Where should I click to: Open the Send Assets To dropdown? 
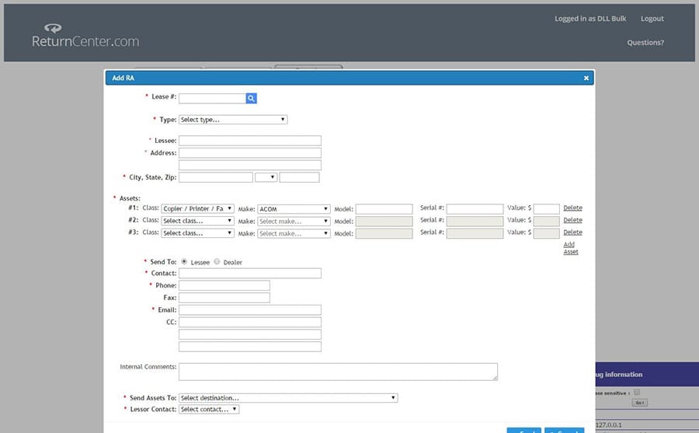(x=288, y=398)
